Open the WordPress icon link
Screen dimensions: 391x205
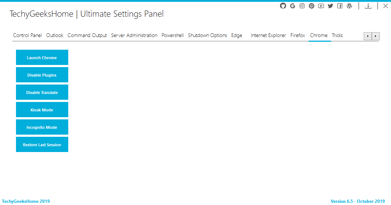pos(349,6)
